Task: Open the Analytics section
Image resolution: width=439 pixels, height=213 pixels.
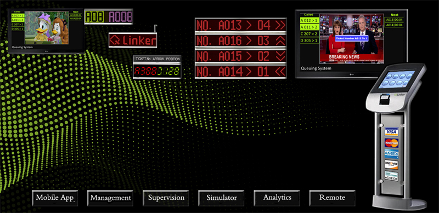Action: pyautogui.click(x=277, y=198)
